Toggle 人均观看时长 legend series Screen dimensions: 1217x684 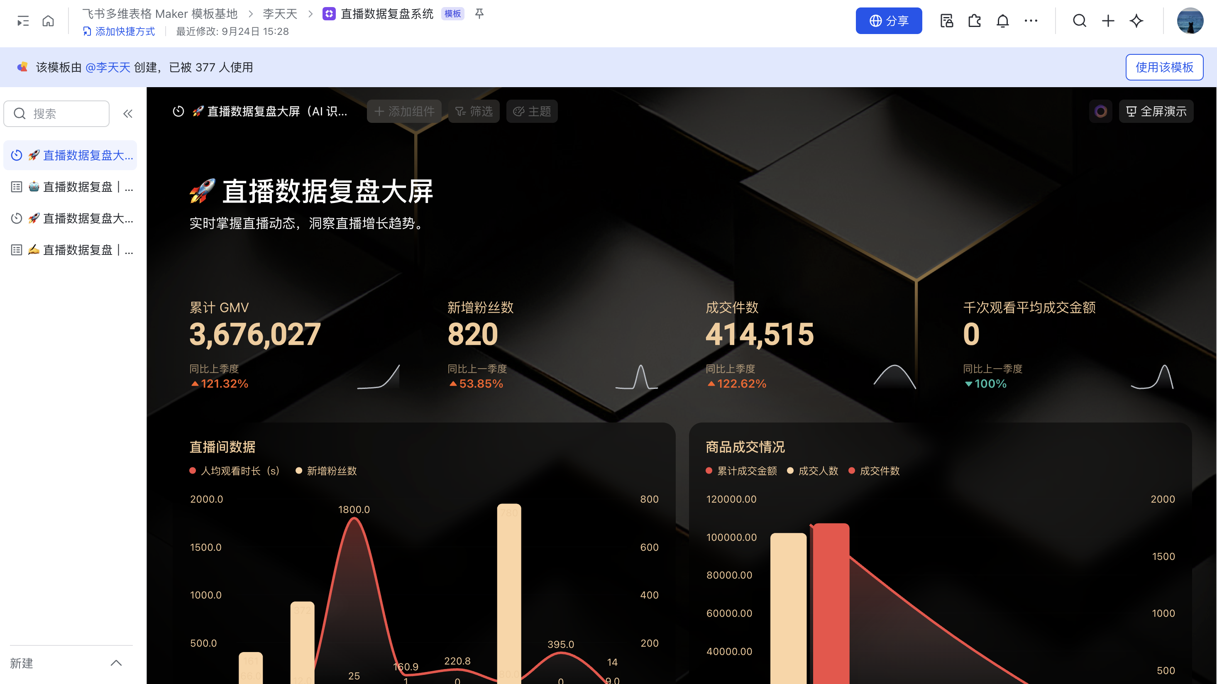(x=235, y=471)
